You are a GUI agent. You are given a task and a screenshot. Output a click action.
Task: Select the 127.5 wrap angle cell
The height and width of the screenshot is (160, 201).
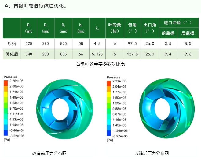132,54
